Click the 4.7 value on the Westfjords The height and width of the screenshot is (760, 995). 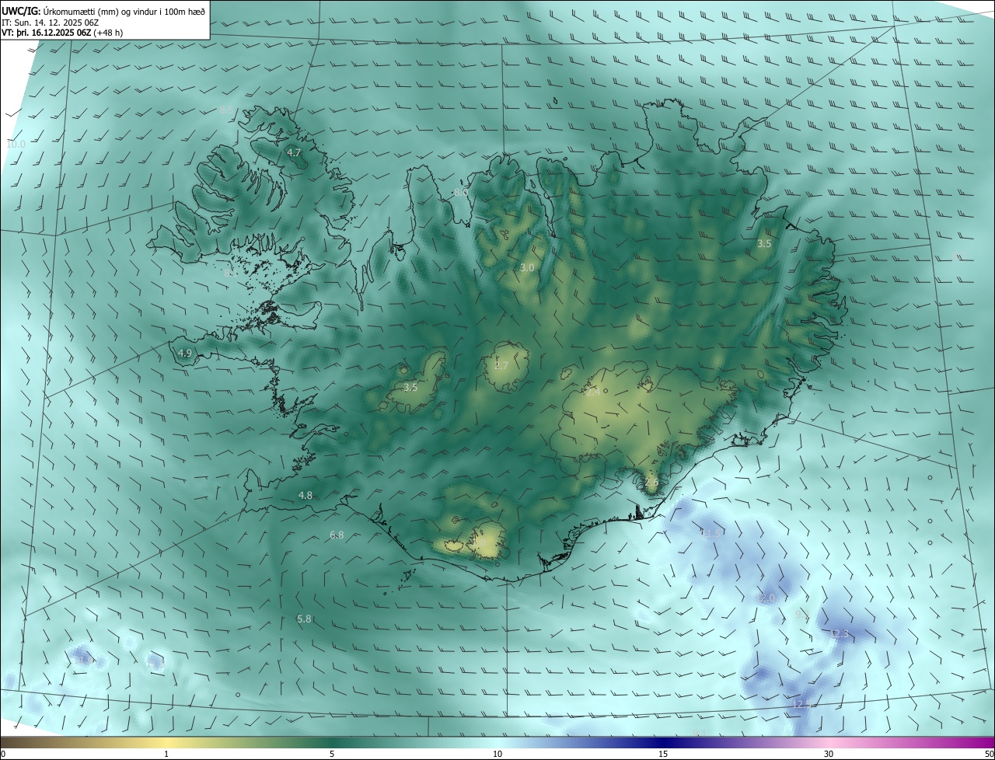tap(294, 153)
